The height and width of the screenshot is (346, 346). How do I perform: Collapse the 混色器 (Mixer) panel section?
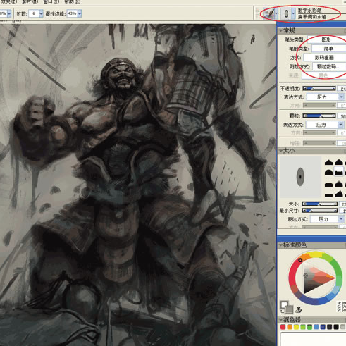coord(281,319)
